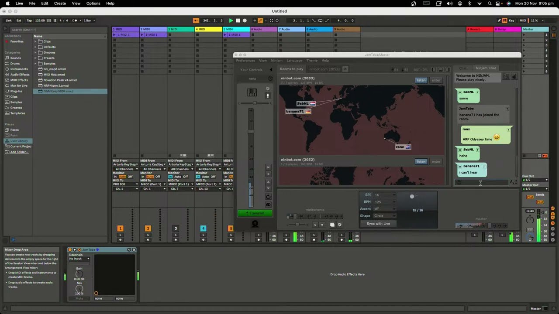Collapse the Your Controls panel arrow
Viewport: 559px width, 314px height.
tap(271, 70)
